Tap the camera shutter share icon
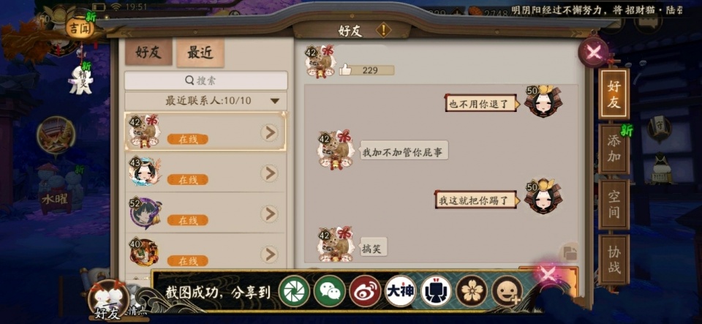 click(294, 291)
